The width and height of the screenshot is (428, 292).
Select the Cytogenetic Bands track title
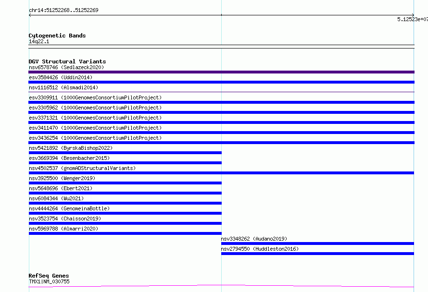(57, 36)
